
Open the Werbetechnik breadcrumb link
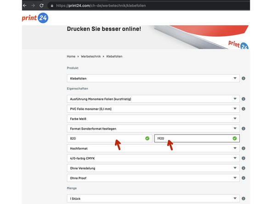pyautogui.click(x=91, y=57)
